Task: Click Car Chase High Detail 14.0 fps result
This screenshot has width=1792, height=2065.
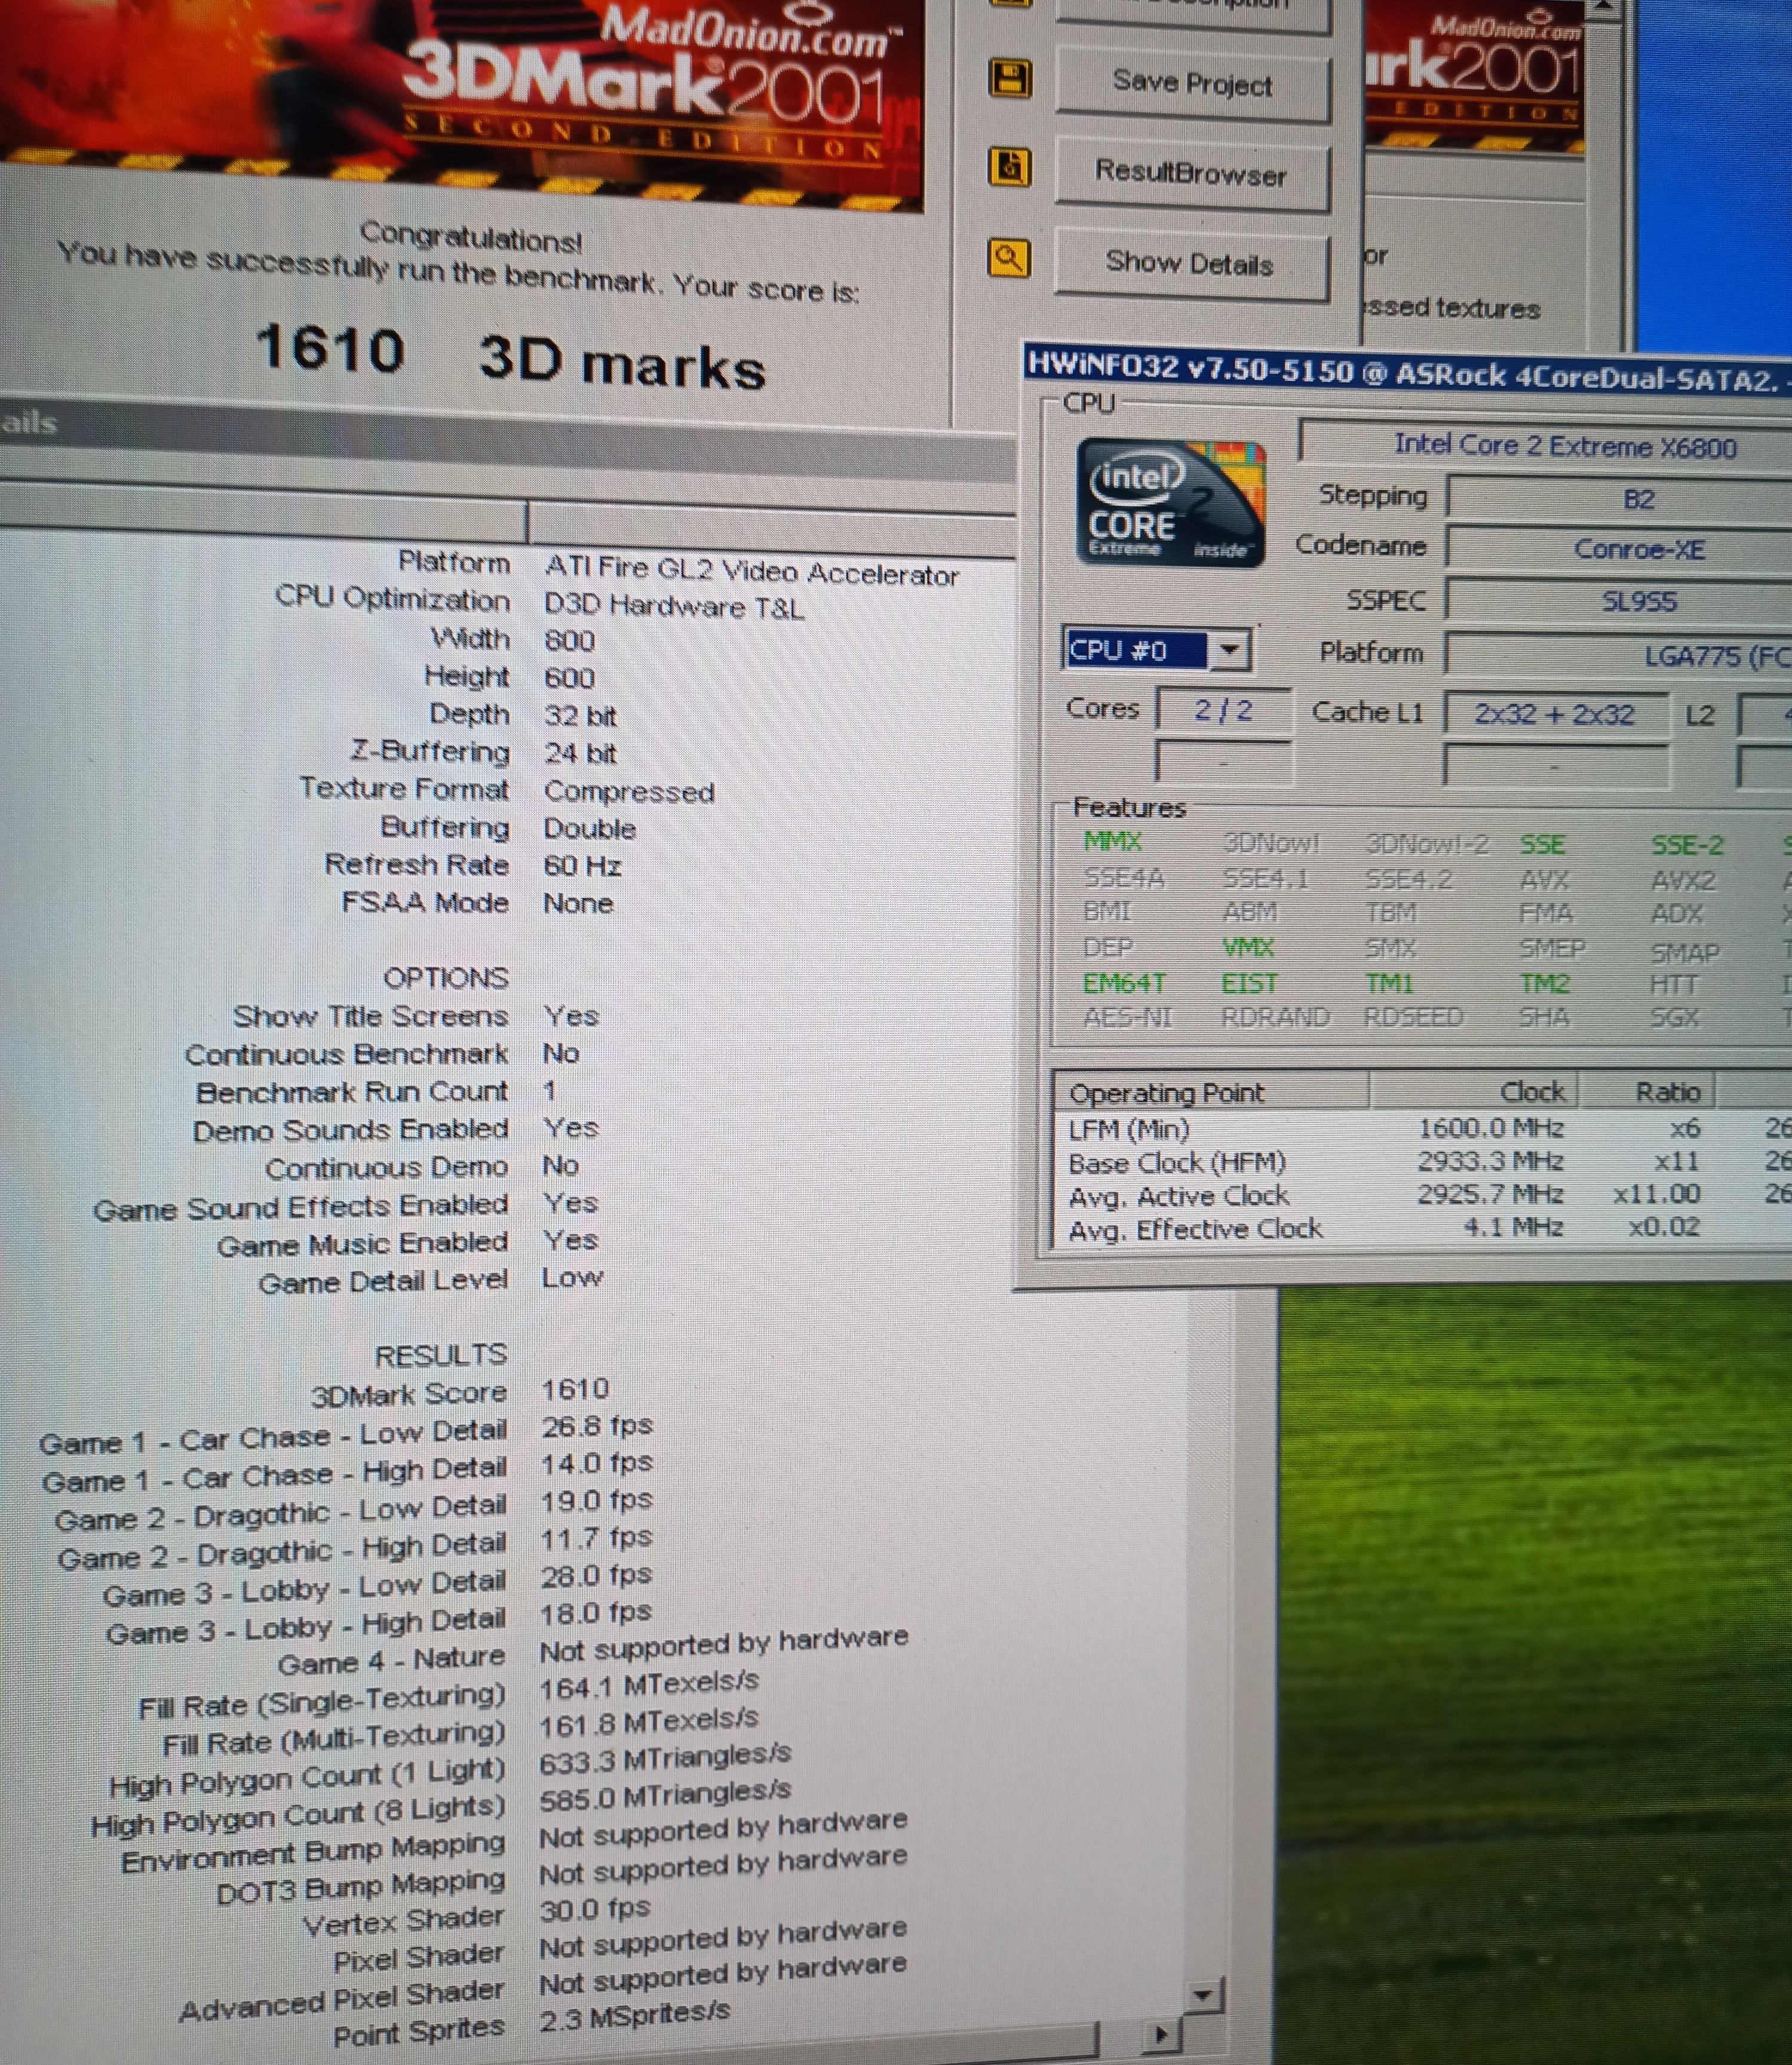Action: (596, 1463)
